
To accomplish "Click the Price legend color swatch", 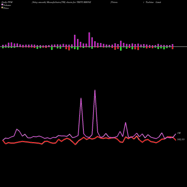I will pyautogui.click(x=2, y=8).
